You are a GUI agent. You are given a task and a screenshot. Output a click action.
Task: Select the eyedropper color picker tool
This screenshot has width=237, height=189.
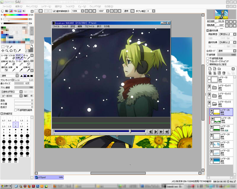pos(19,51)
